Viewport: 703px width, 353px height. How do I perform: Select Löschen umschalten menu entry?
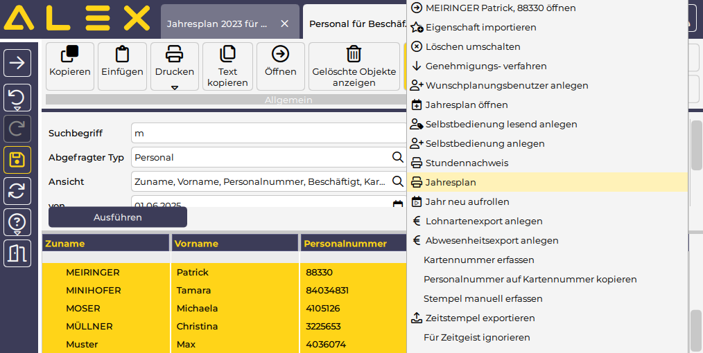point(473,47)
